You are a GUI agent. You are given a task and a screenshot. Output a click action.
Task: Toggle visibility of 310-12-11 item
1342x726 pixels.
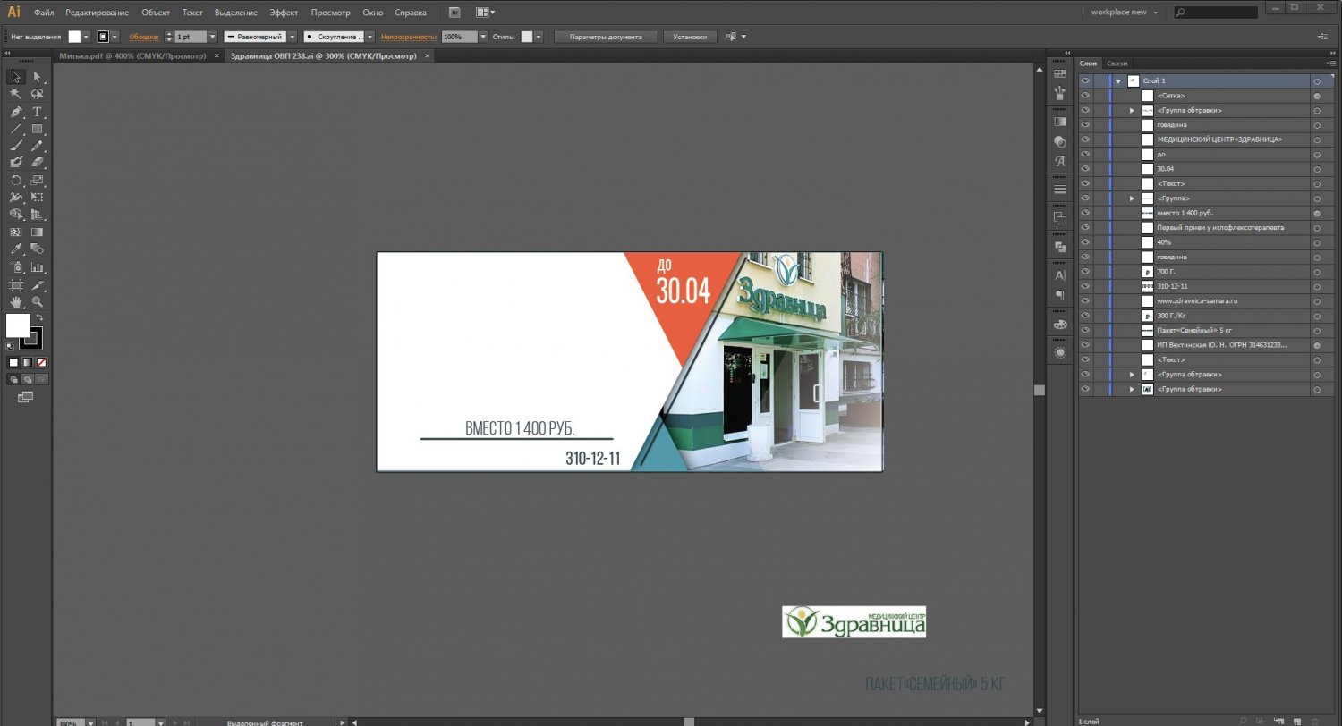(1085, 286)
